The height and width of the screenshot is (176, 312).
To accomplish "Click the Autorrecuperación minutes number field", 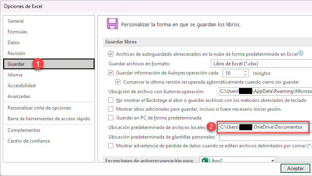I will [233, 73].
